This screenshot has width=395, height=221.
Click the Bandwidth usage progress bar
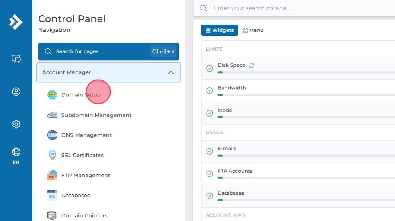(x=305, y=95)
